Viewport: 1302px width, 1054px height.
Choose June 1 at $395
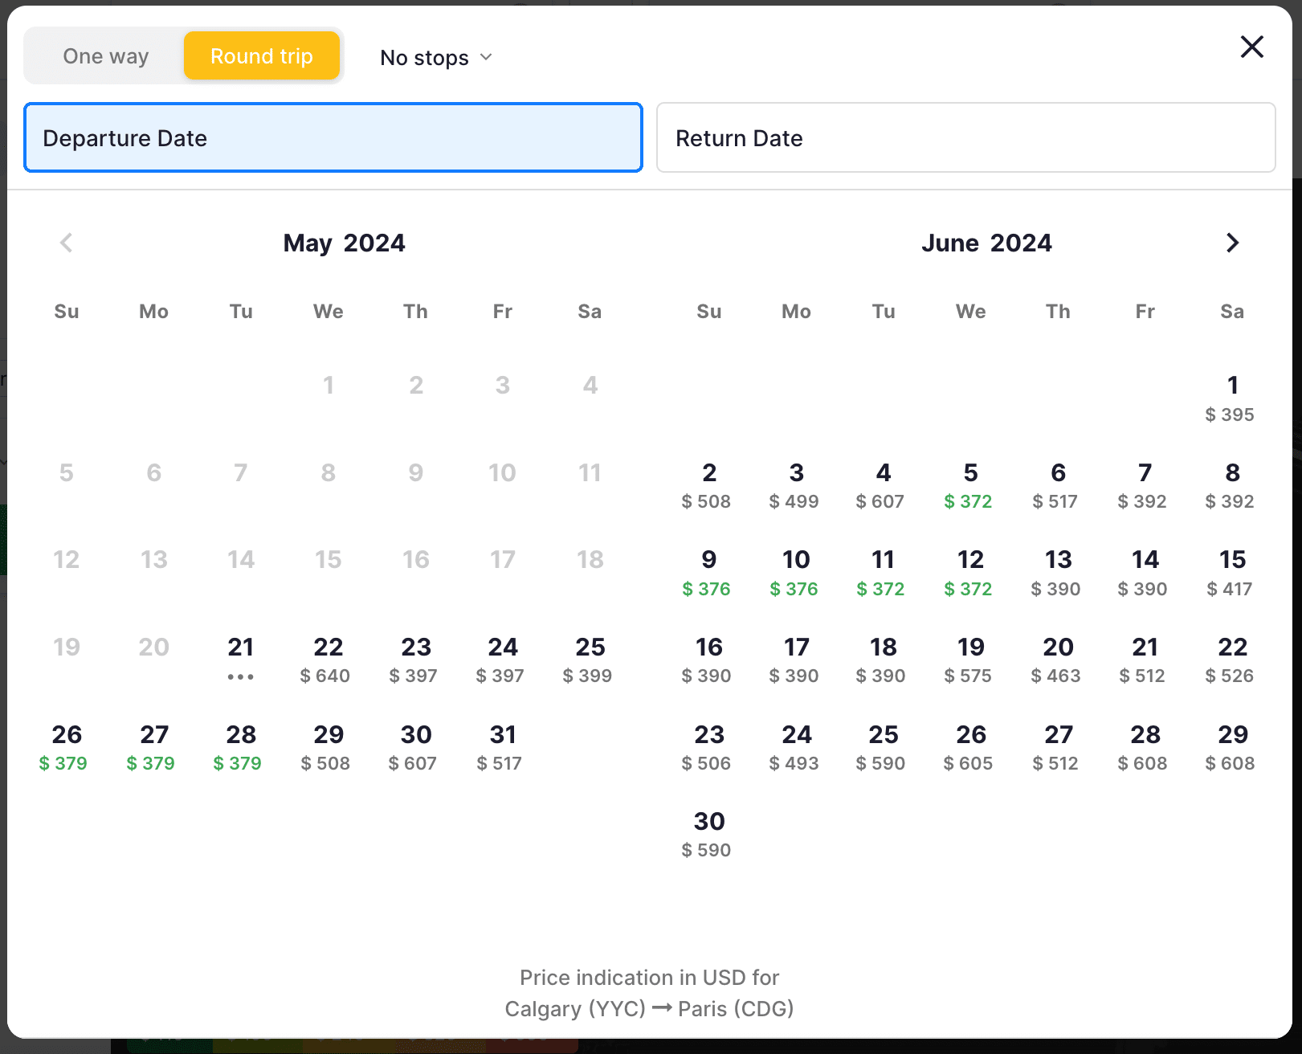pos(1231,398)
